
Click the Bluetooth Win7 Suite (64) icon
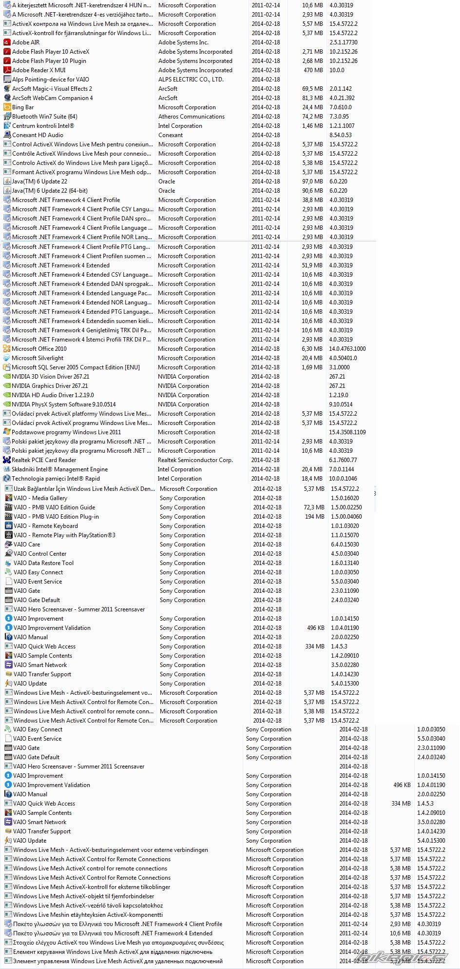[7, 117]
